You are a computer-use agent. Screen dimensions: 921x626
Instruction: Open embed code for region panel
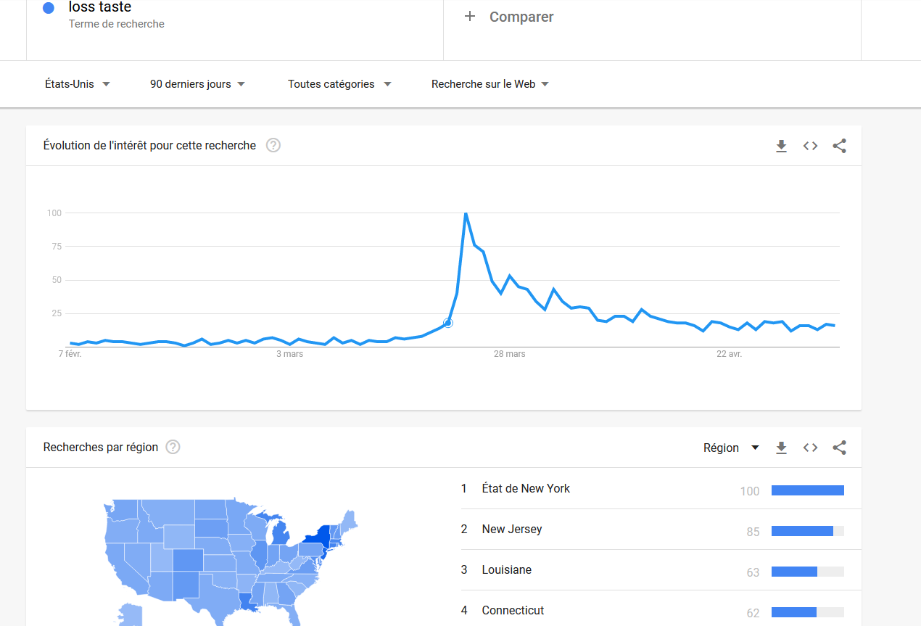click(810, 448)
